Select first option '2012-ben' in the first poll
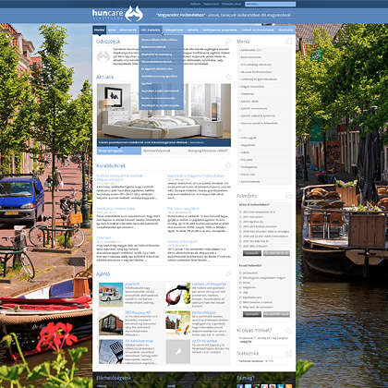 240,212
